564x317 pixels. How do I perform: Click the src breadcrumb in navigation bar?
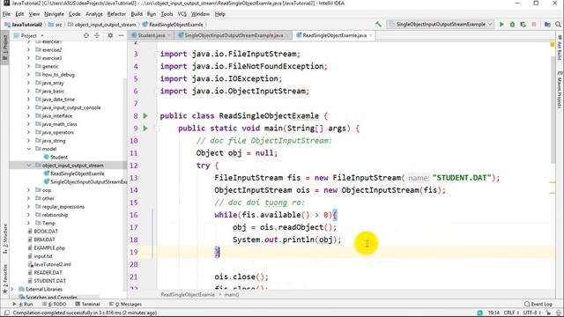[55, 25]
